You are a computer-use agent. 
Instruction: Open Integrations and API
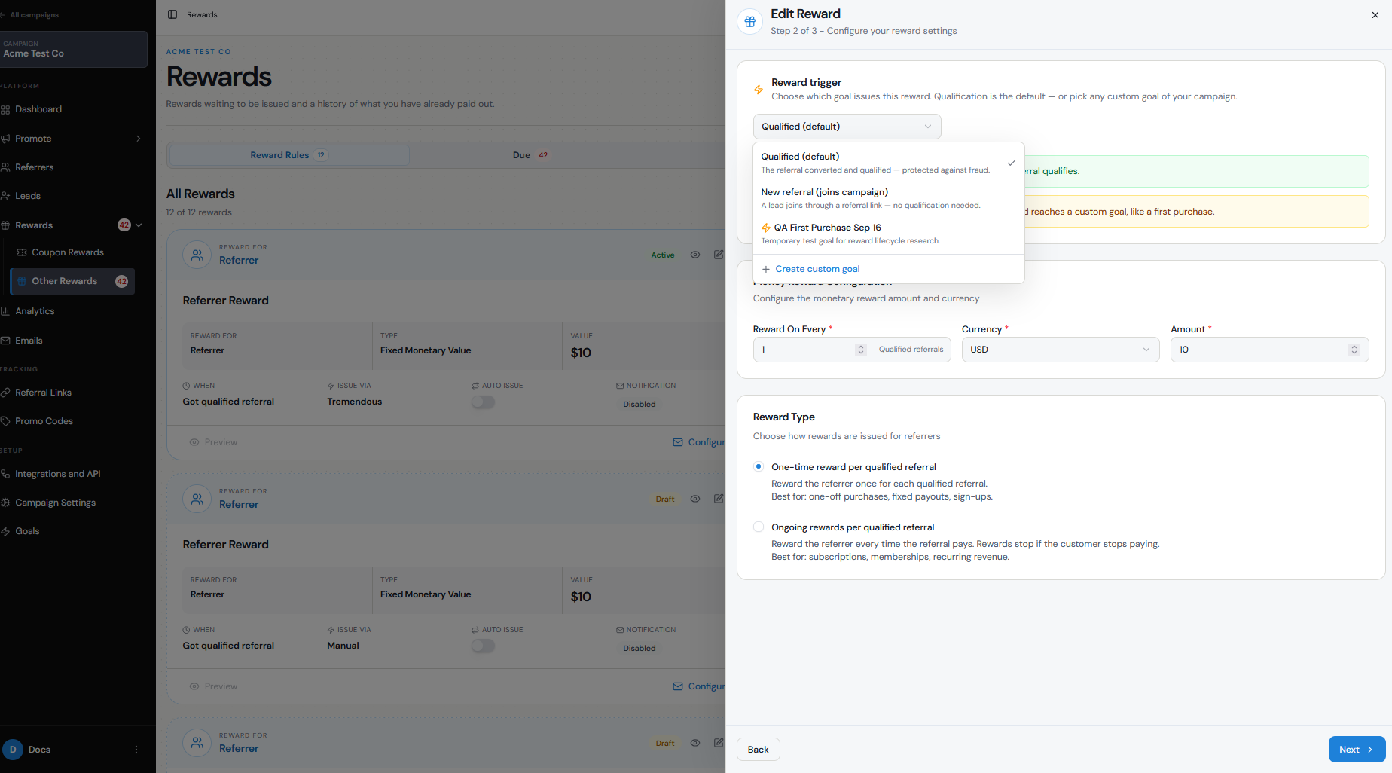(57, 474)
